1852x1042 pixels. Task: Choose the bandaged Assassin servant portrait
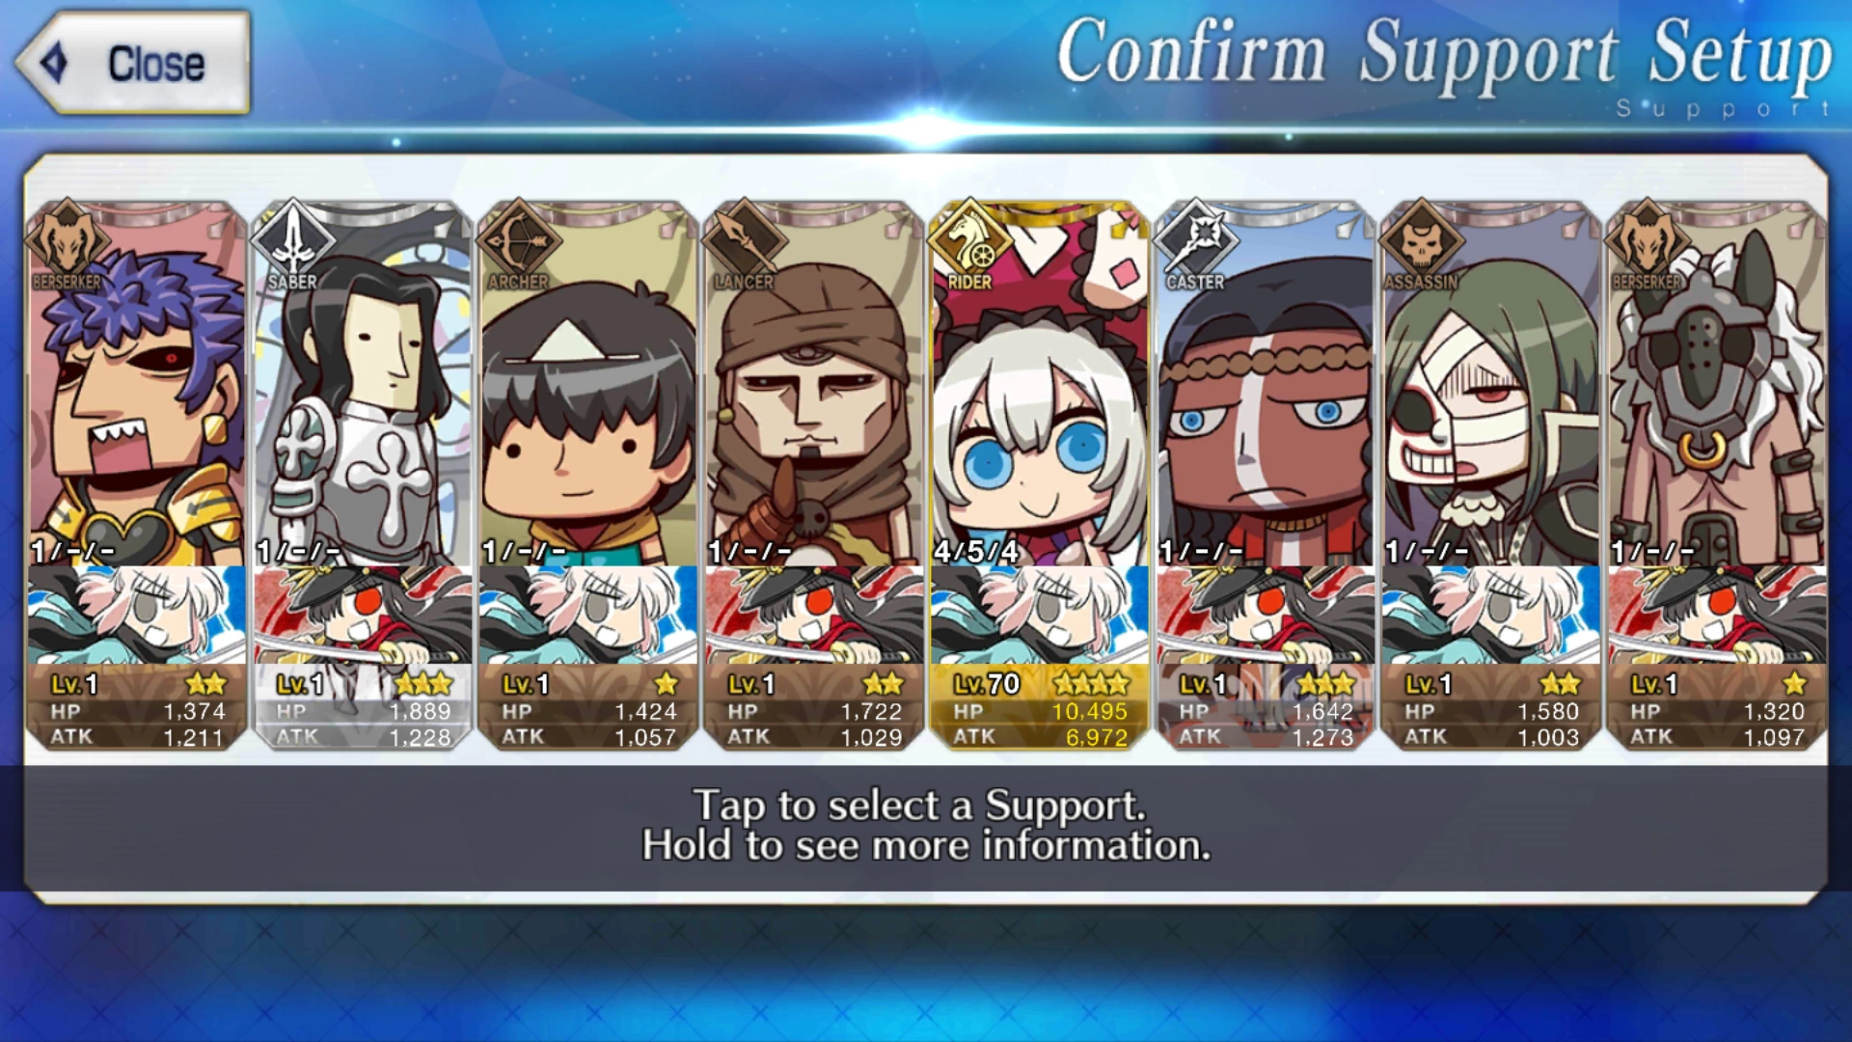1491,386
